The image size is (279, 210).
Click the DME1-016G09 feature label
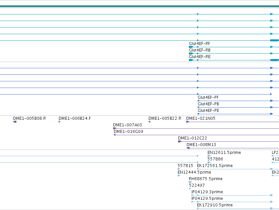[x=129, y=132]
